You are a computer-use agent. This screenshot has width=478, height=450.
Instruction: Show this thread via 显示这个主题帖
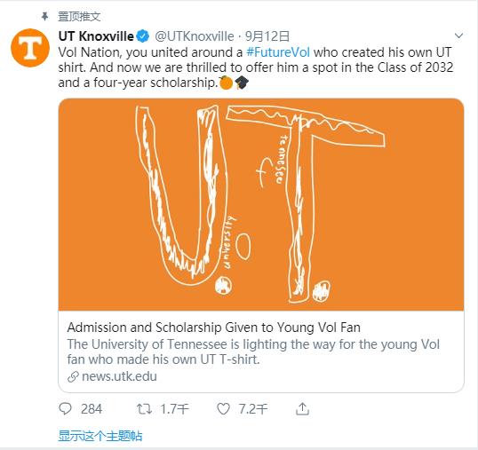(100, 436)
